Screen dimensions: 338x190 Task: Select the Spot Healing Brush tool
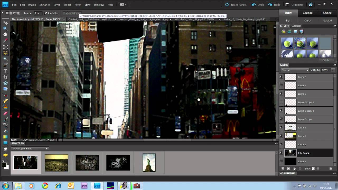5,101
